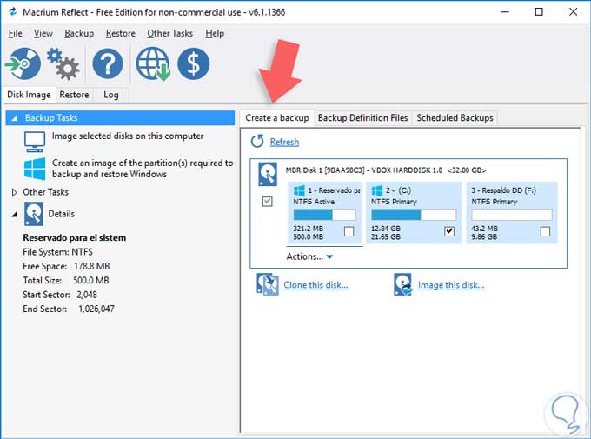Click the Image this disk... link
This screenshot has width=591, height=439.
[x=451, y=285]
